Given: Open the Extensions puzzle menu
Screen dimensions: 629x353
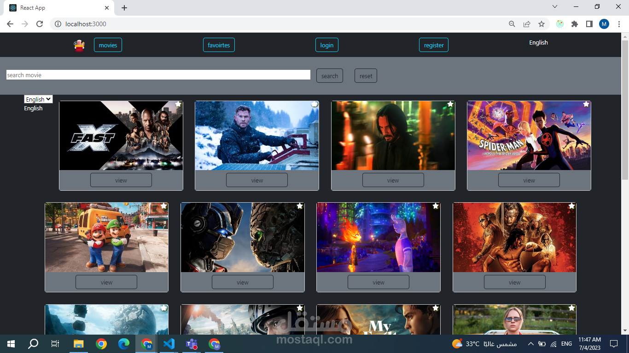Looking at the screenshot, I should click(575, 24).
